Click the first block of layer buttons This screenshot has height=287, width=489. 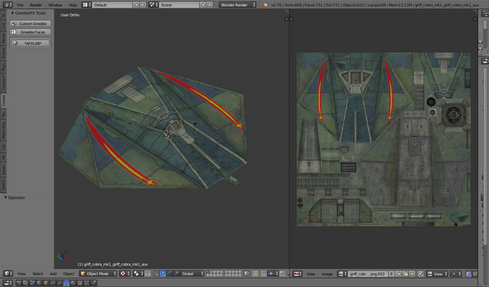coord(215,273)
